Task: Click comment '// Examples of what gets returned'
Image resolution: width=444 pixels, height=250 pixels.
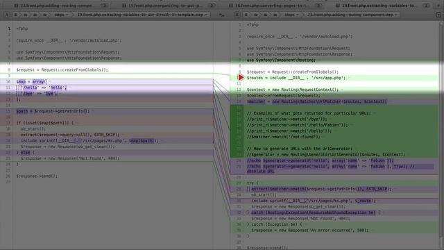Action: [308, 113]
